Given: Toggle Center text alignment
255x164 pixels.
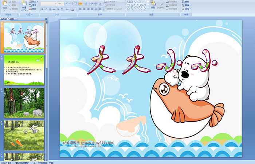Looking at the screenshot, I should [x=84, y=9].
